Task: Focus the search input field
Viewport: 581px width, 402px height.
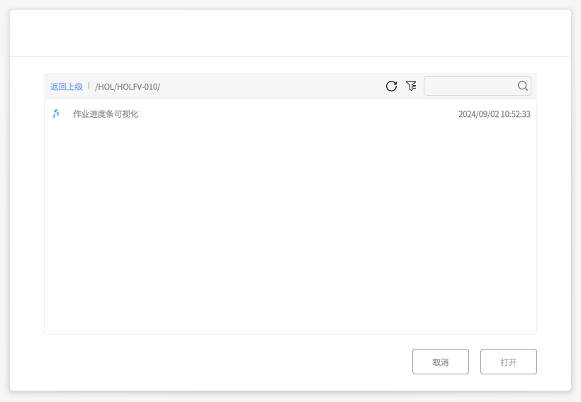Action: pos(469,86)
